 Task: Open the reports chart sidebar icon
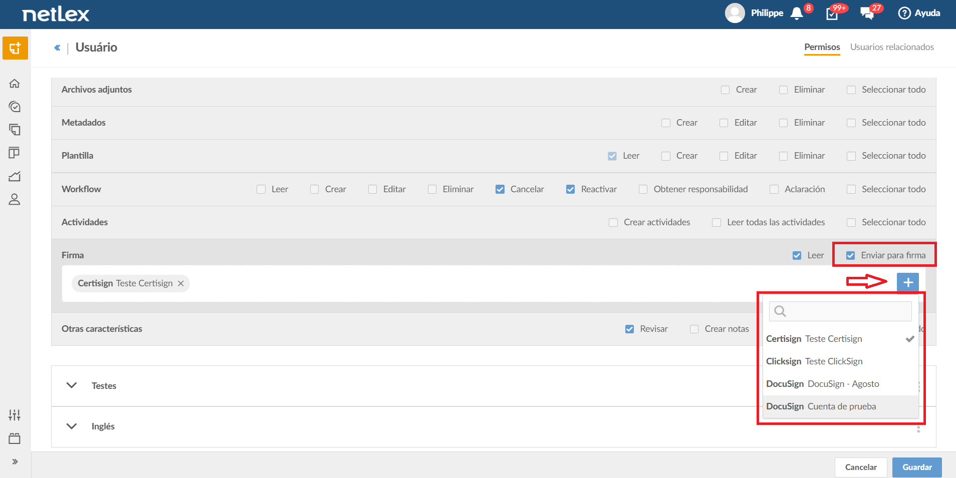tap(15, 176)
